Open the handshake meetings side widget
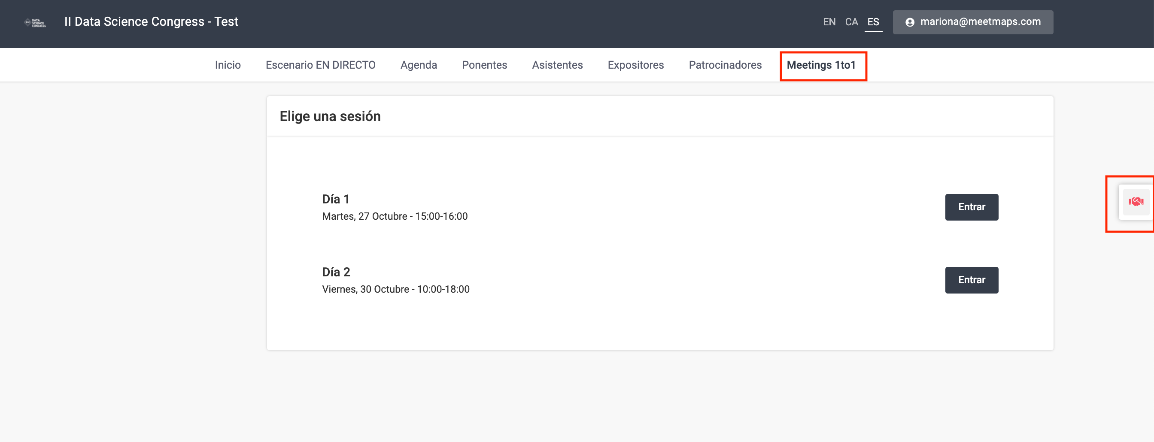 click(1136, 202)
